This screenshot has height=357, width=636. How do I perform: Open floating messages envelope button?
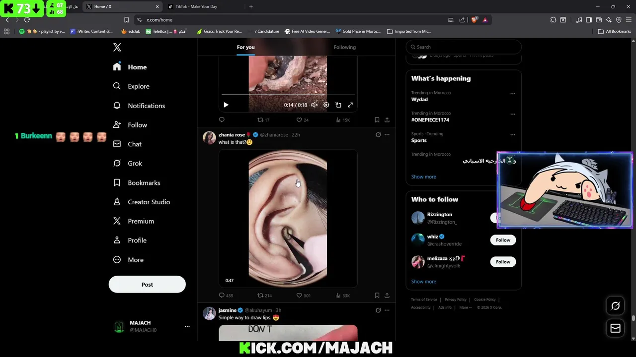coord(615,328)
